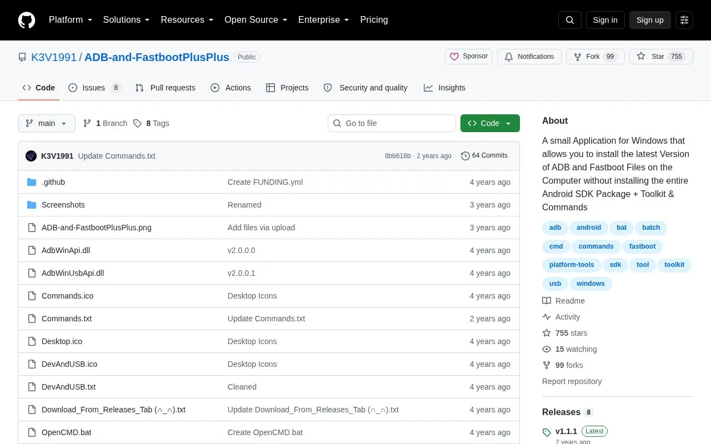Open the Notifications button
The height and width of the screenshot is (444, 711).
click(x=529, y=57)
